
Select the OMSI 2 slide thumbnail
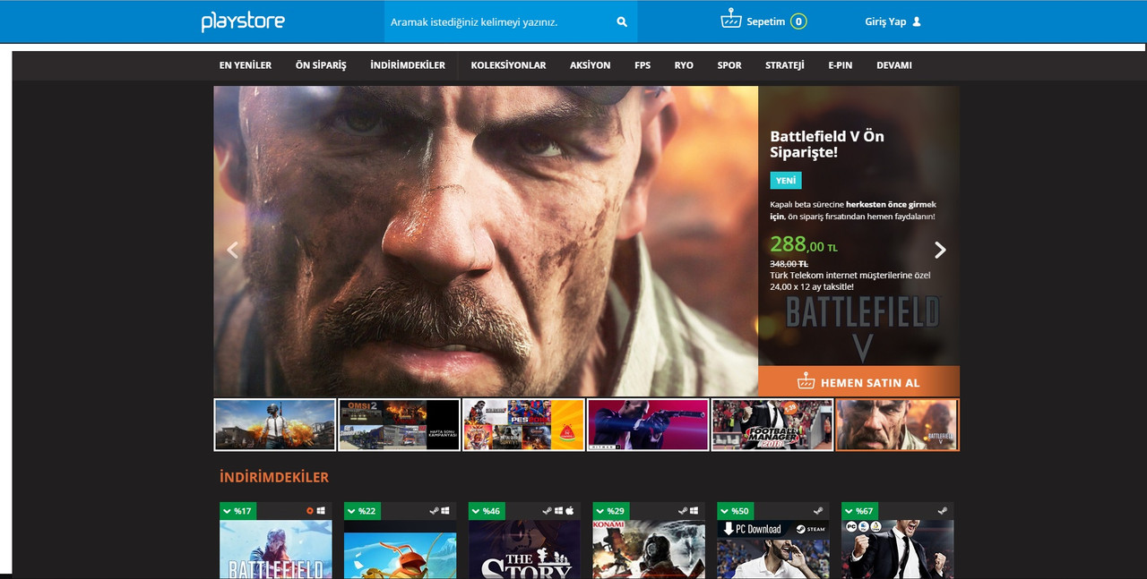pos(399,424)
